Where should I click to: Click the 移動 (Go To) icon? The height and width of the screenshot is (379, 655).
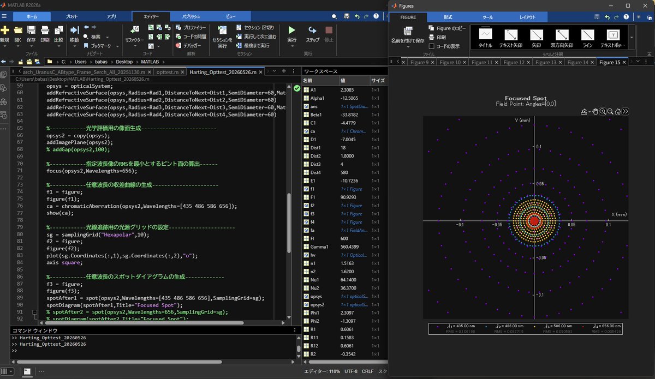74,29
